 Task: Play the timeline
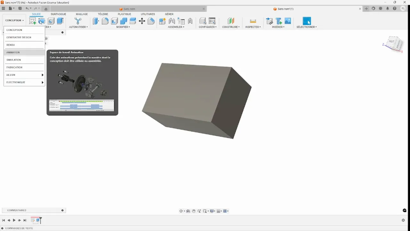pos(14,220)
